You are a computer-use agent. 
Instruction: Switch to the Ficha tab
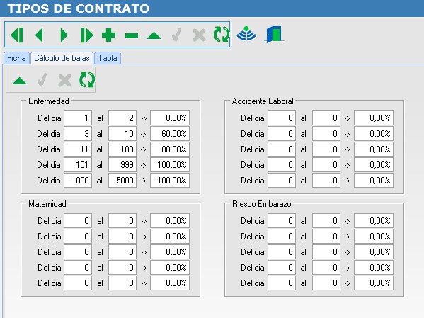16,58
